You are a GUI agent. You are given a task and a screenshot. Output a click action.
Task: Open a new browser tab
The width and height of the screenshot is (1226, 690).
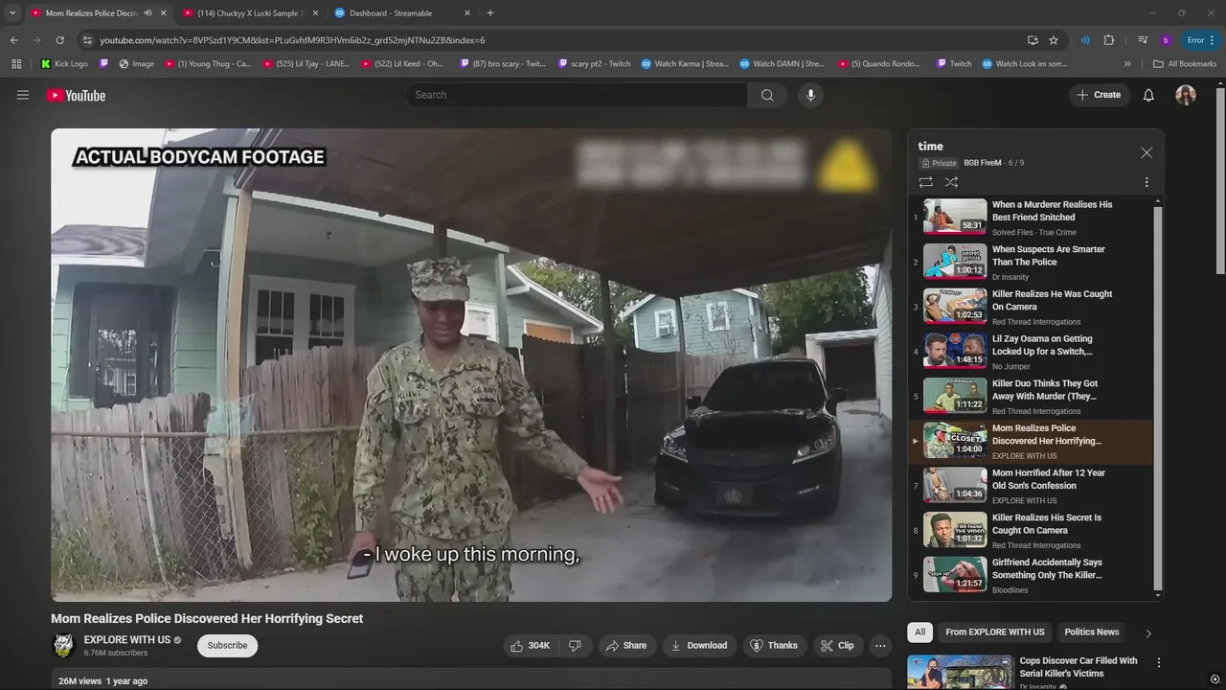tap(490, 13)
